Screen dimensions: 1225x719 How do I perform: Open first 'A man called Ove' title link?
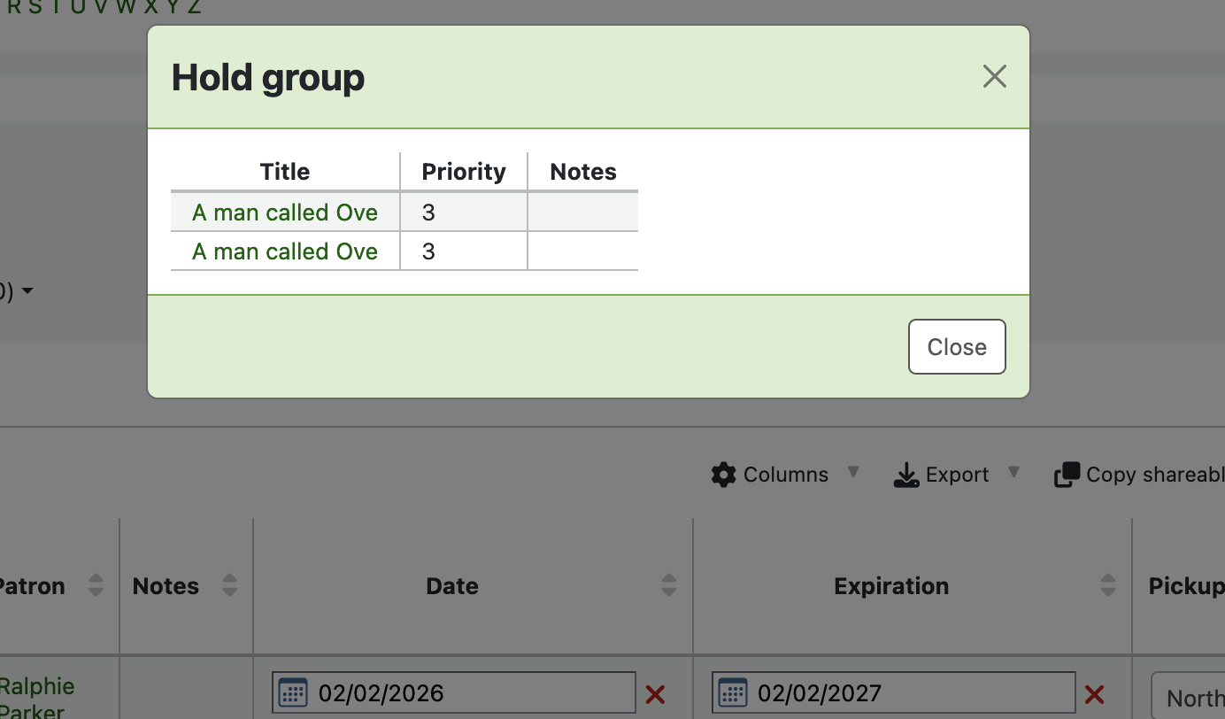(x=285, y=213)
